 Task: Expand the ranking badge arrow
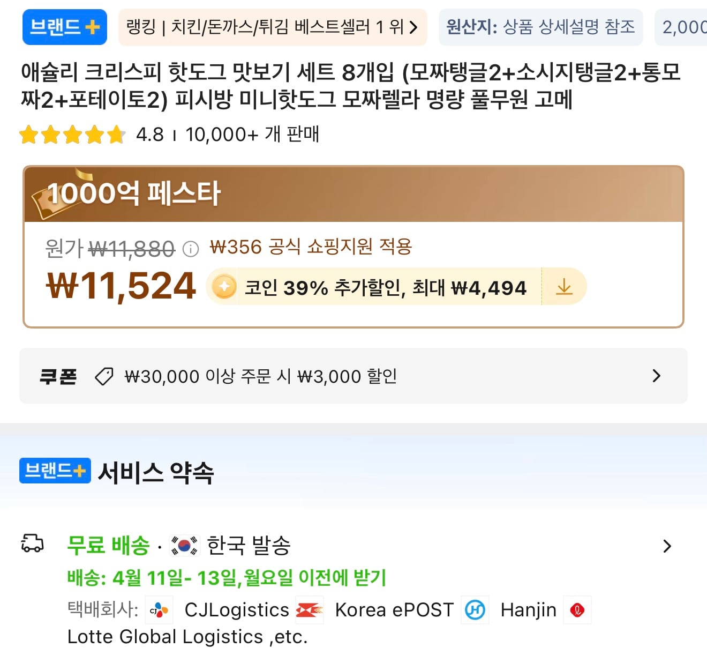412,27
